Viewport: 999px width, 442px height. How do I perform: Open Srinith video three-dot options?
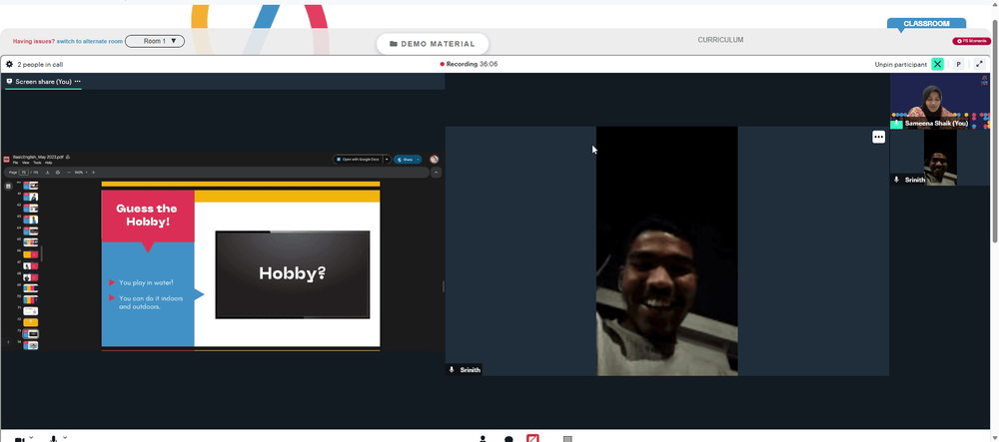878,137
